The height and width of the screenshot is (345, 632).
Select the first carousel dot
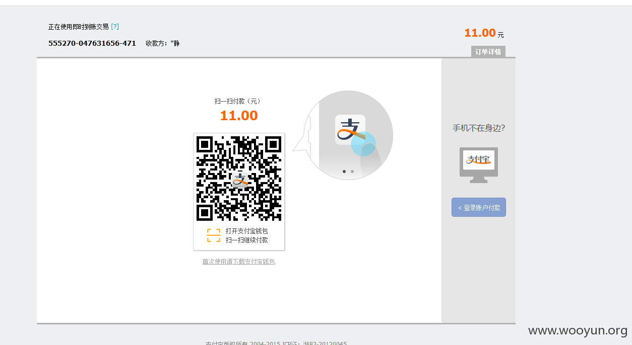tap(344, 171)
